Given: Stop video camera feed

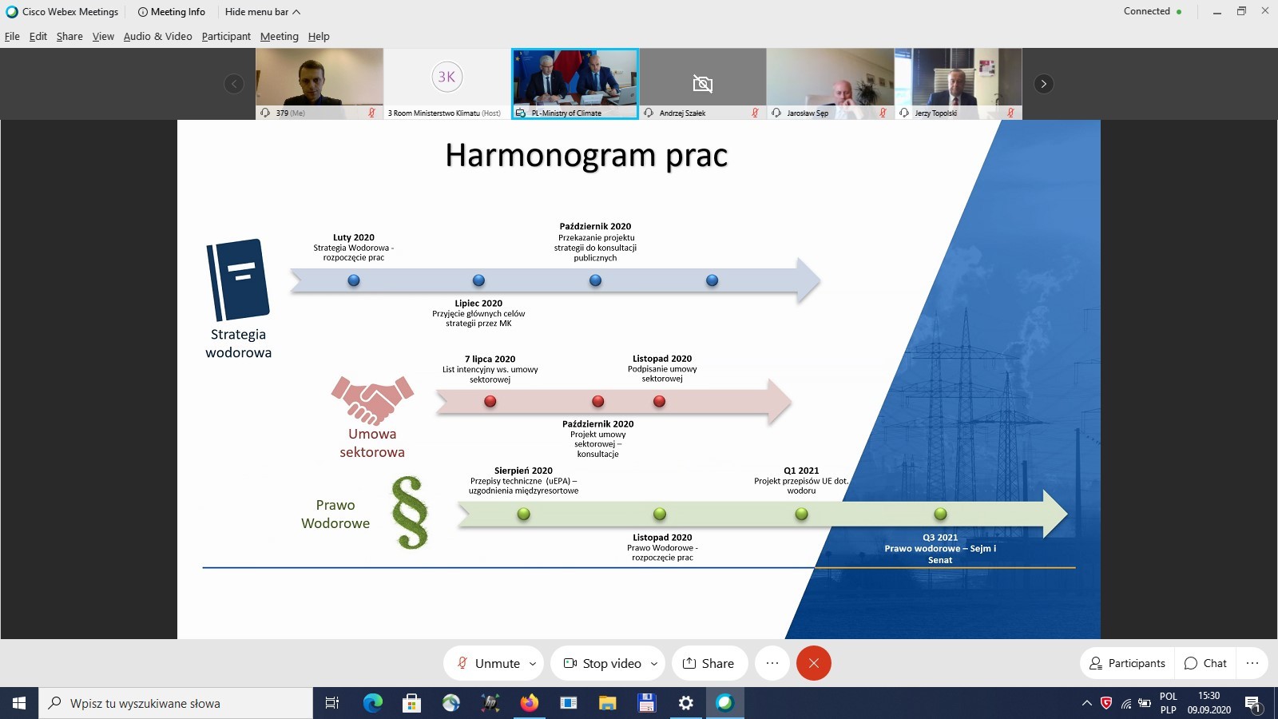Looking at the screenshot, I should point(603,663).
